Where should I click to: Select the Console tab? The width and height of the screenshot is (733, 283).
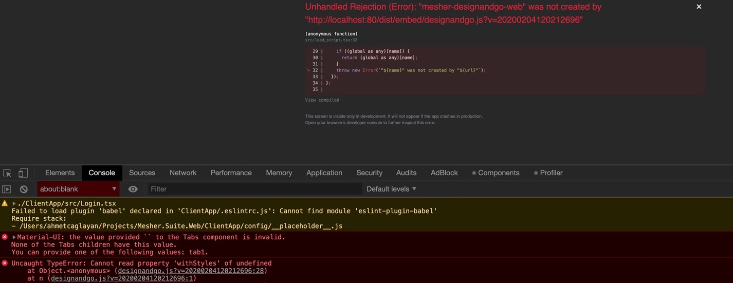[102, 173]
